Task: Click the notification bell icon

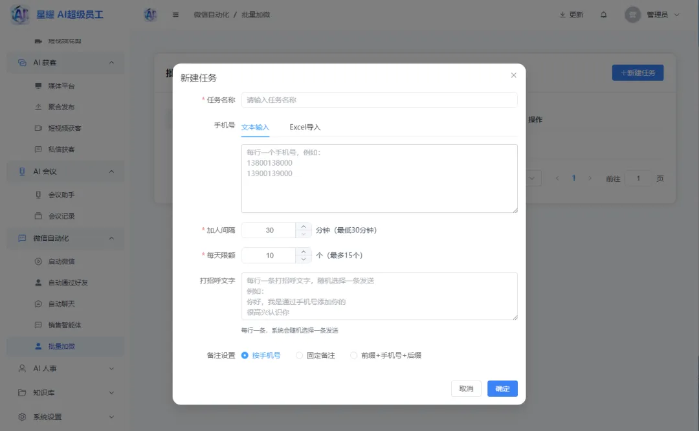Action: pyautogui.click(x=604, y=14)
